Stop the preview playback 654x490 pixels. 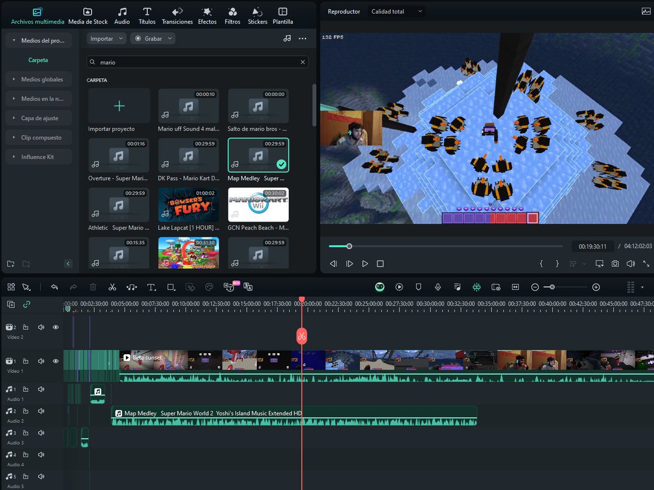[x=380, y=264]
